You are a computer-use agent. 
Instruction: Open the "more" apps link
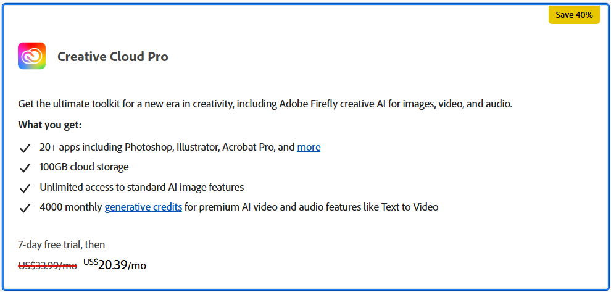point(309,148)
